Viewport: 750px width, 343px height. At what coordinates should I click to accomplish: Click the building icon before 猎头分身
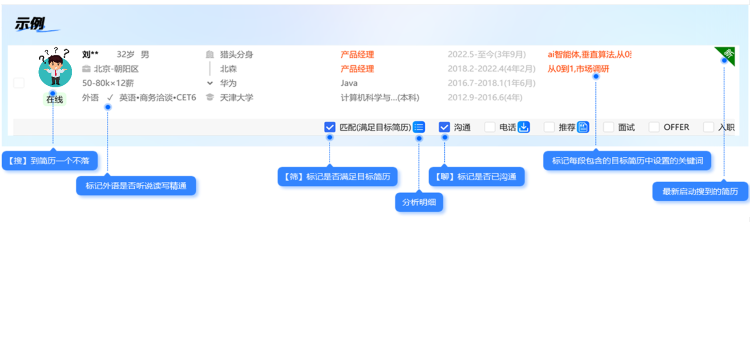pos(210,54)
